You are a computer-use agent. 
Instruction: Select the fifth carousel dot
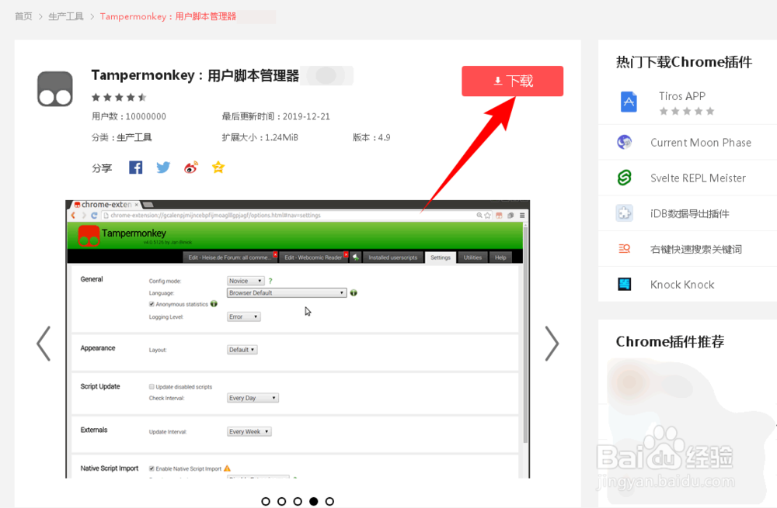coord(329,502)
